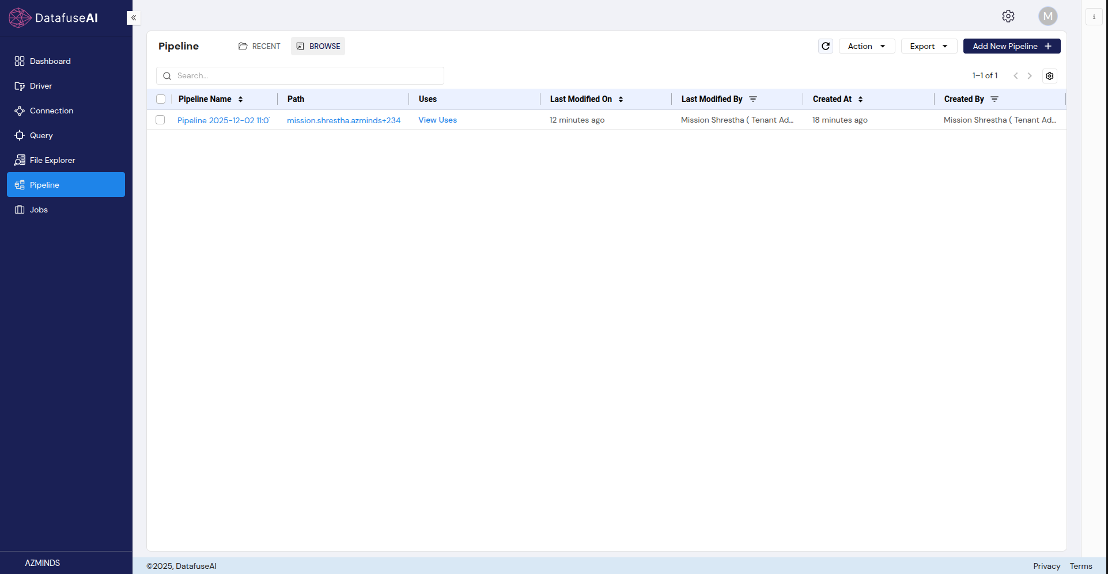Click Add New Pipeline button
Screen dimensions: 1108x574
pyautogui.click(x=1011, y=46)
